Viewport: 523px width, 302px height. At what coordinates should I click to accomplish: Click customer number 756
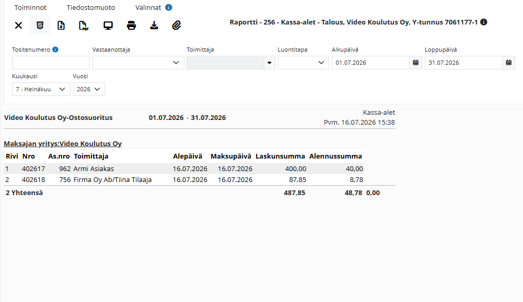tap(65, 180)
